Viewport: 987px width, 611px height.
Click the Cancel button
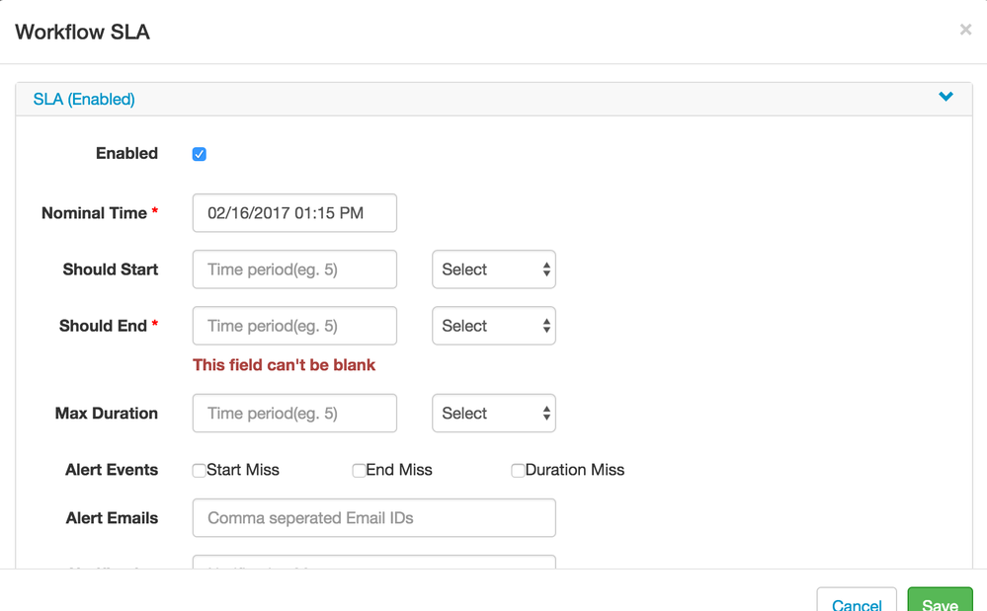click(857, 600)
